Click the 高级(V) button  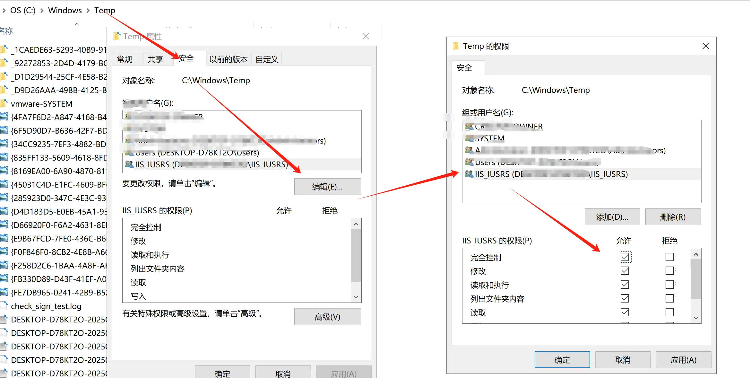click(x=327, y=317)
